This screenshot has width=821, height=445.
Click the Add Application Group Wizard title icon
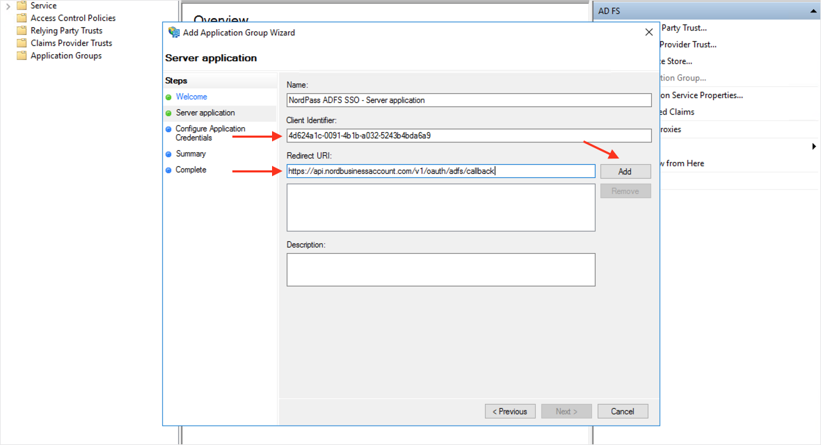click(x=173, y=33)
